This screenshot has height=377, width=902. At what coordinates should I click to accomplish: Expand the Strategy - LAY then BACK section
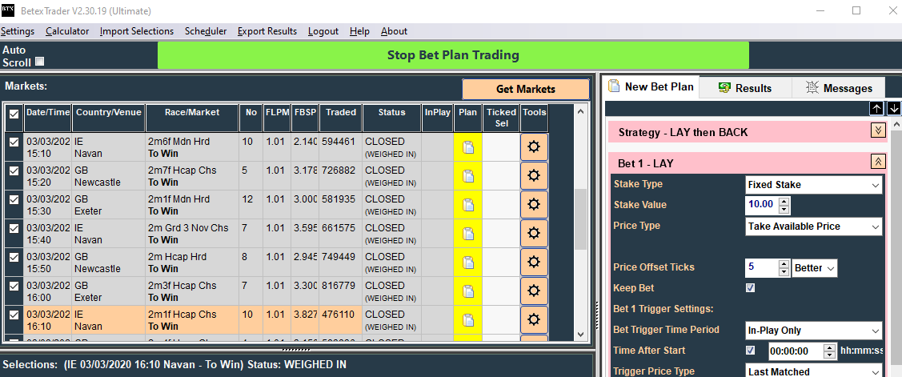(878, 130)
